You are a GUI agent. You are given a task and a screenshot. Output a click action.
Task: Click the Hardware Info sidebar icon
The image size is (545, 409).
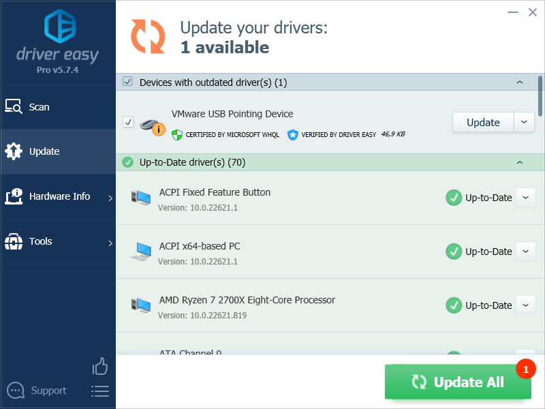tap(14, 196)
